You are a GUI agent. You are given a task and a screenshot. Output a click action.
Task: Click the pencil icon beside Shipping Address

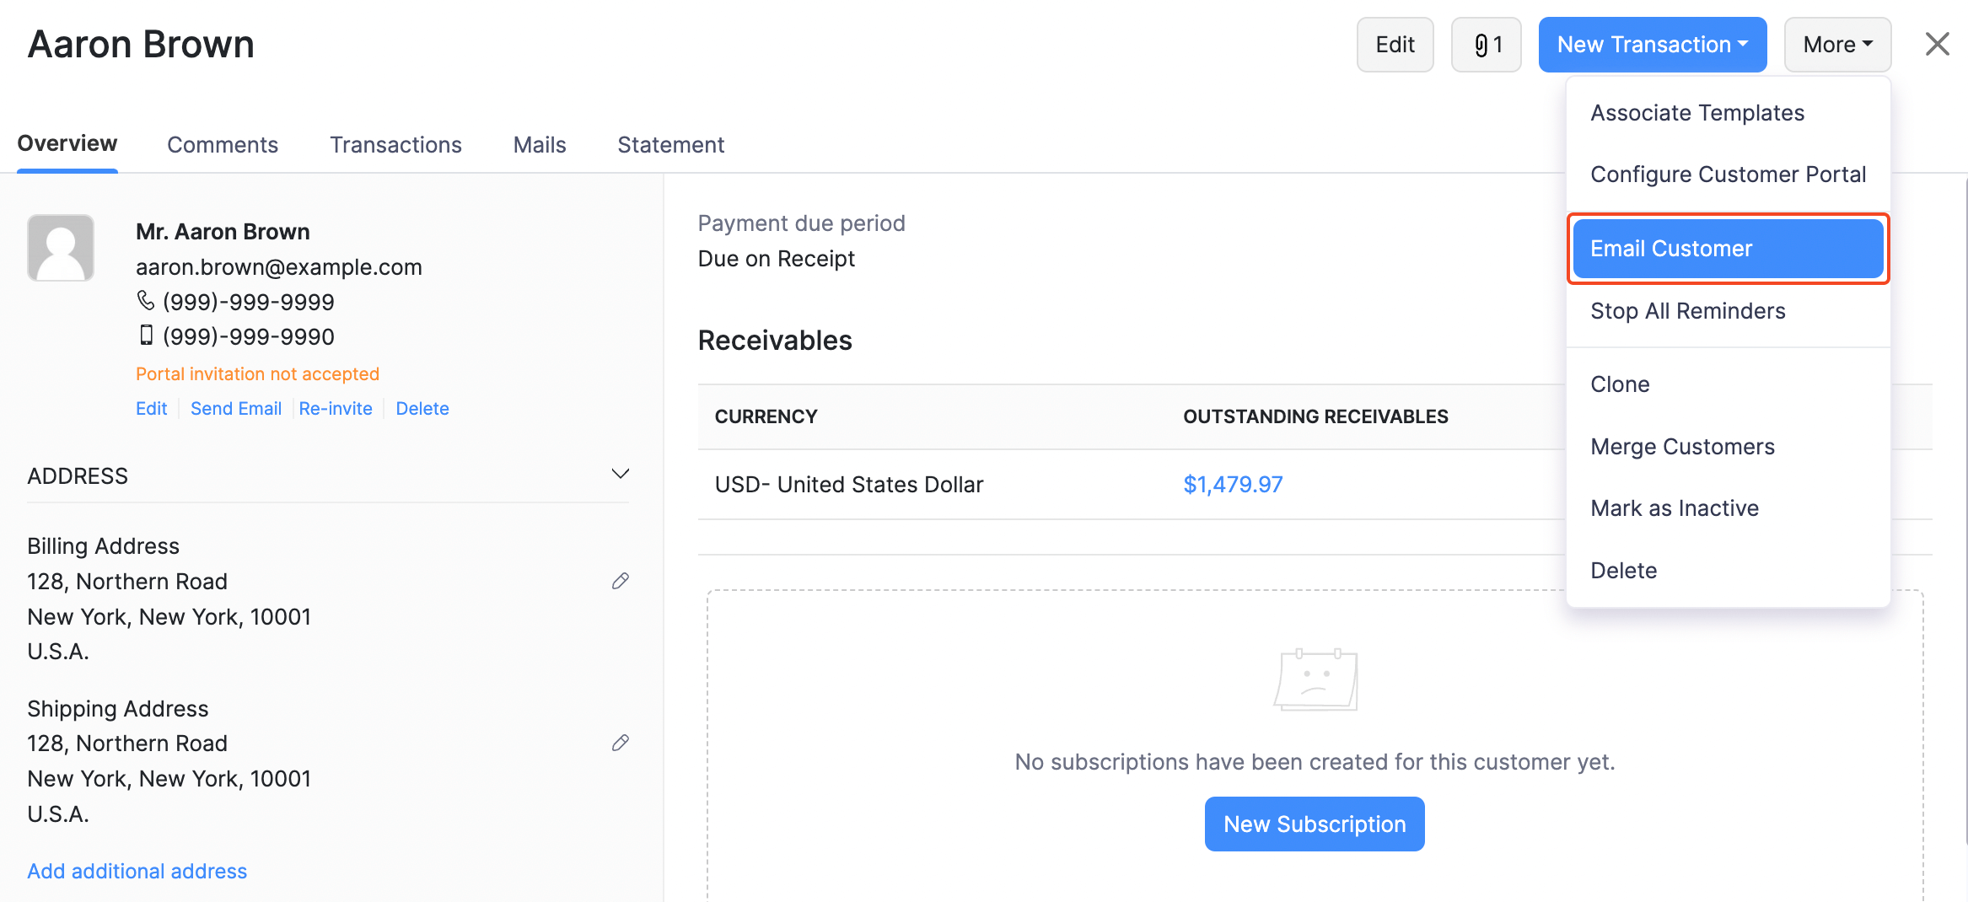(621, 743)
